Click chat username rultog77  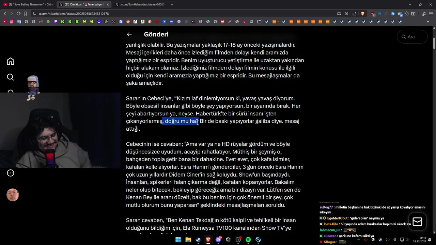tap(326, 207)
